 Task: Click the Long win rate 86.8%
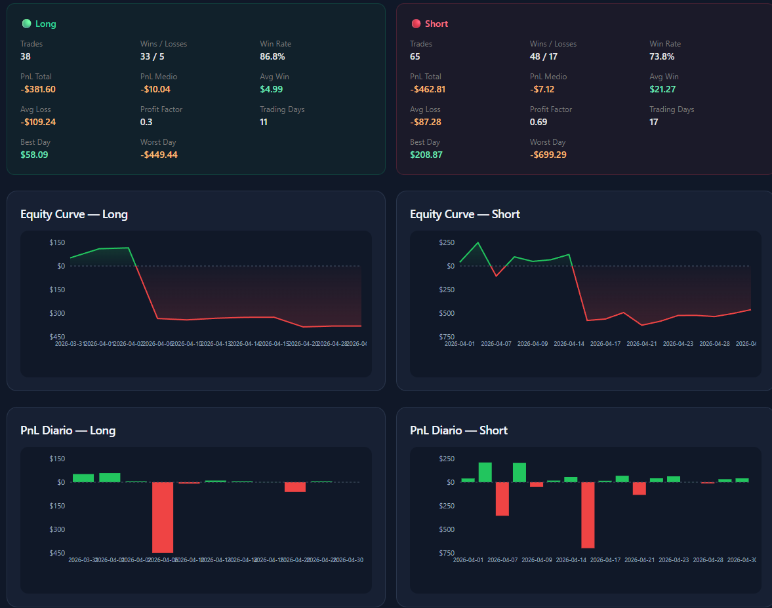(272, 56)
